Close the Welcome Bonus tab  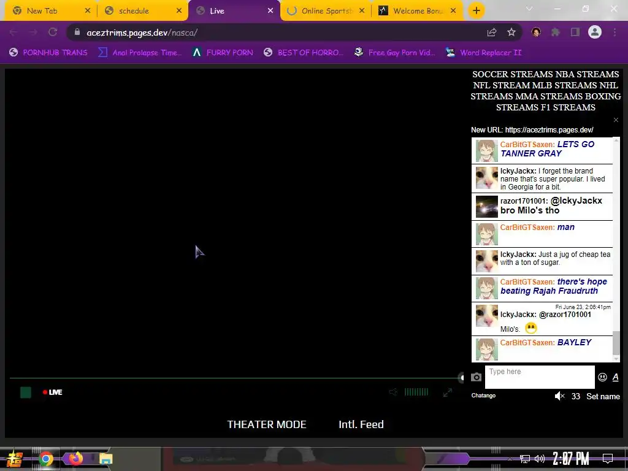pos(453,11)
